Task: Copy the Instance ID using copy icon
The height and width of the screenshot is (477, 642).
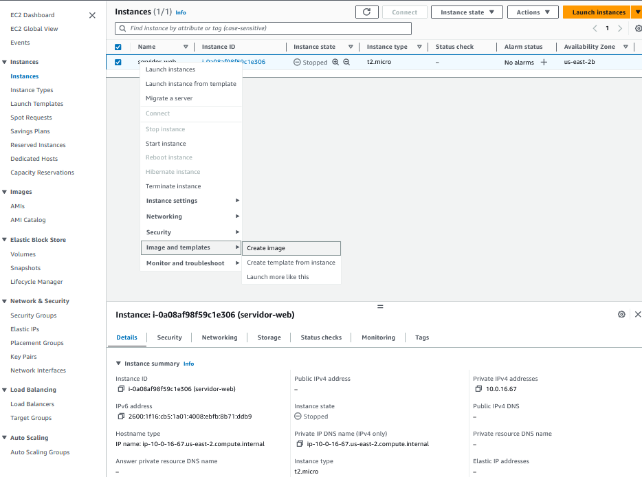Action: pos(121,389)
